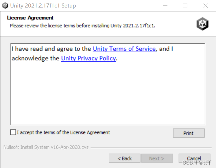216x168 pixels.
Task: Open the Unity Terms of Service link
Action: [124, 49]
